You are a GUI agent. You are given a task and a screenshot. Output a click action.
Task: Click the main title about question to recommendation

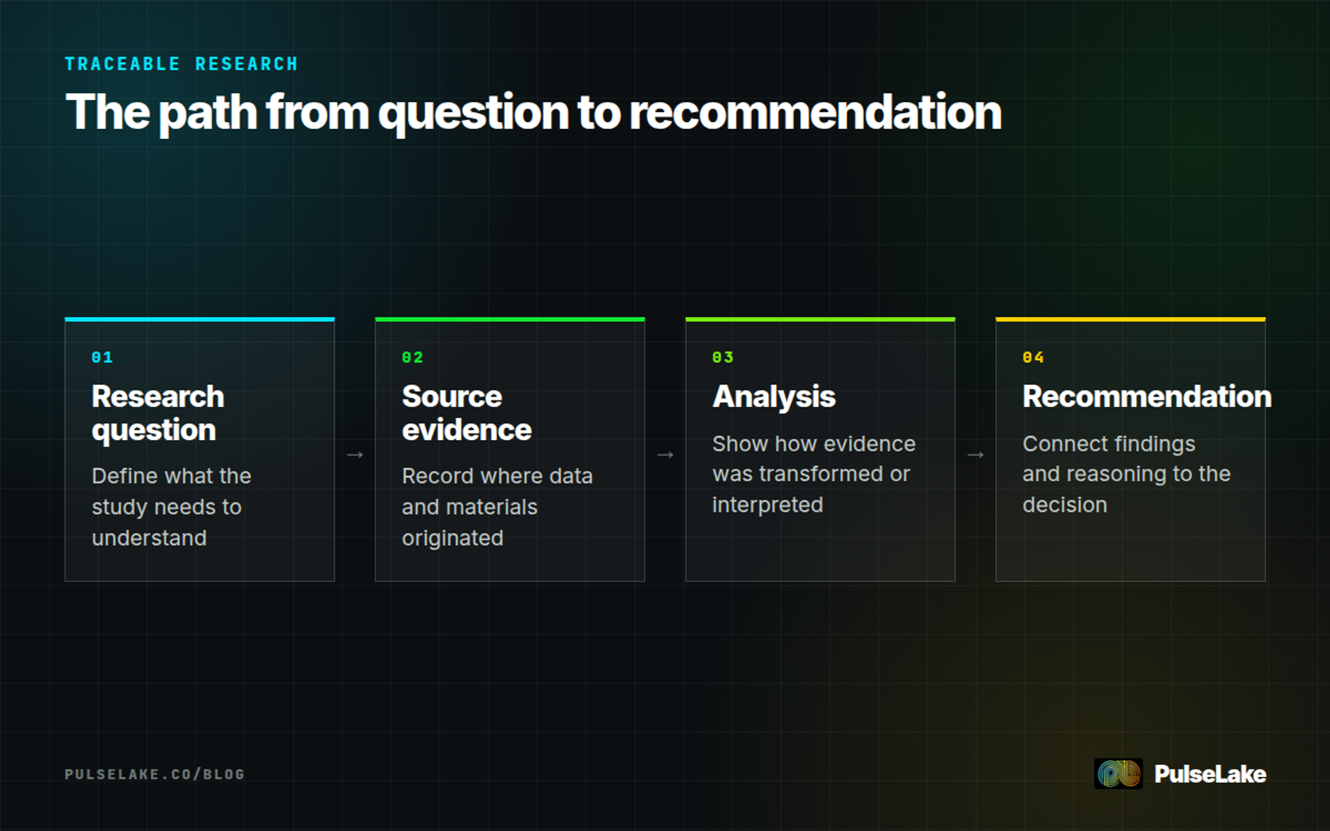point(533,113)
